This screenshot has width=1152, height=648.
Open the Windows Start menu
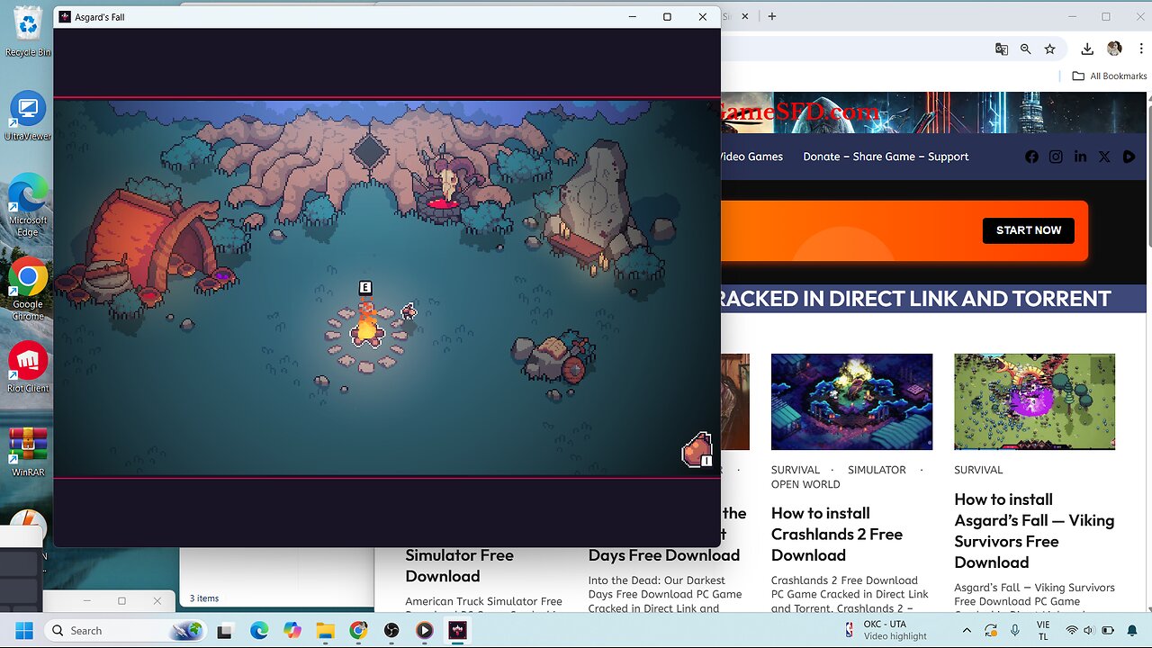pyautogui.click(x=23, y=631)
